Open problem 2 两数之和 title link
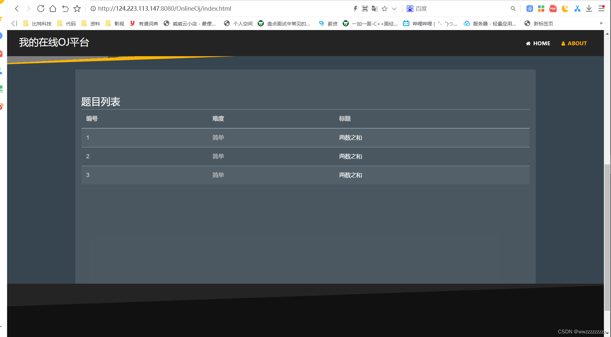 point(351,156)
